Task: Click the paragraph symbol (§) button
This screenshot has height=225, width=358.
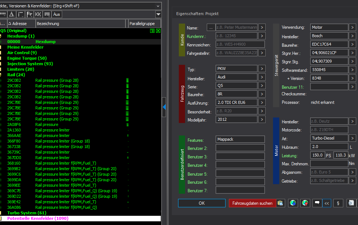Action: pos(338,203)
